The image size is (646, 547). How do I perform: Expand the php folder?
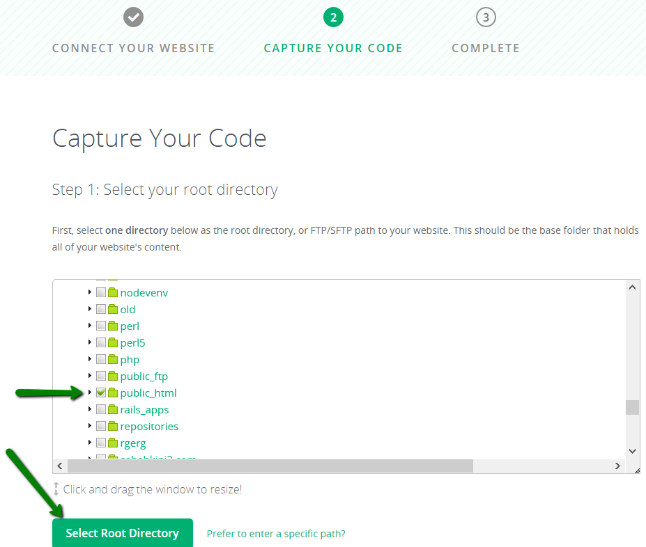90,359
